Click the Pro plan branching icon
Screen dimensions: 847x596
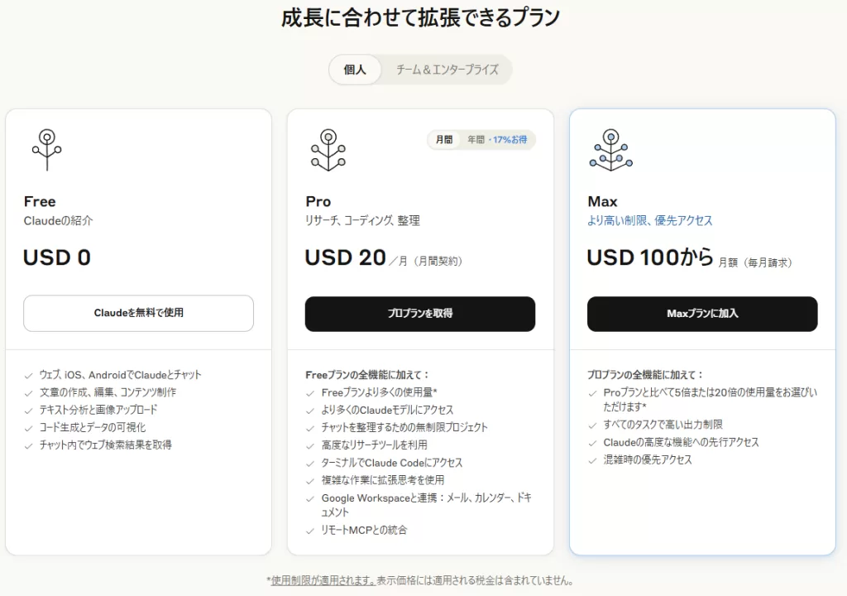pyautogui.click(x=328, y=150)
